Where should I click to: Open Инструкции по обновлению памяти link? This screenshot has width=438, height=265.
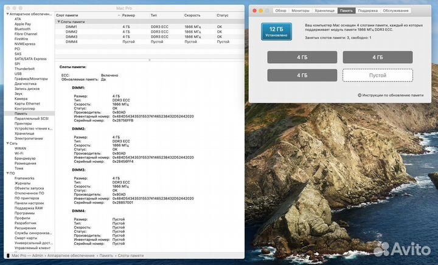tap(390, 95)
